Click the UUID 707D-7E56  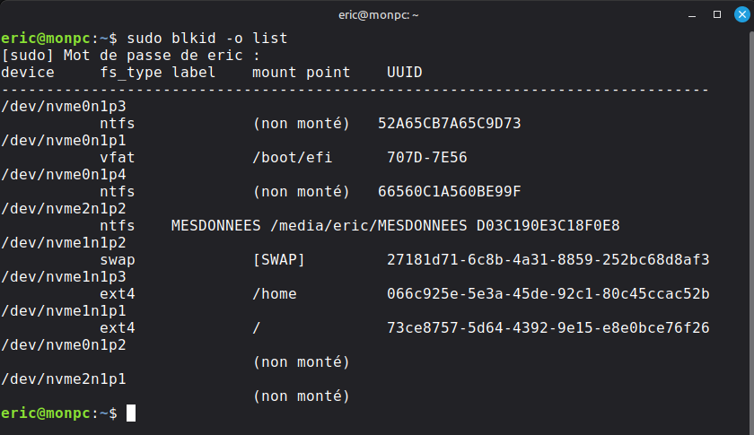pyautogui.click(x=426, y=157)
